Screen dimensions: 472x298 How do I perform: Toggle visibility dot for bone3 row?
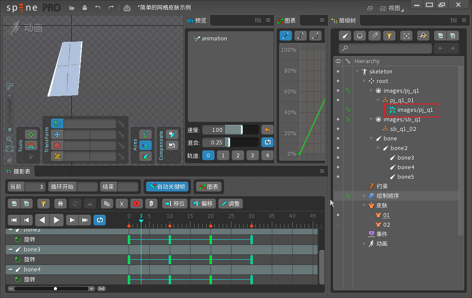click(x=338, y=157)
